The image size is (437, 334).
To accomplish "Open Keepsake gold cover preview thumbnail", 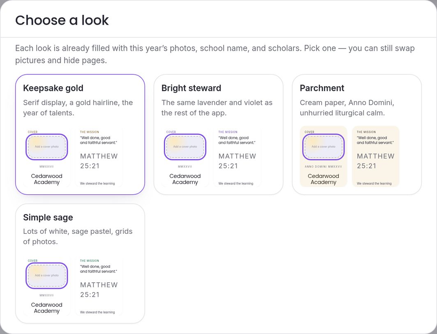I will pos(47,157).
